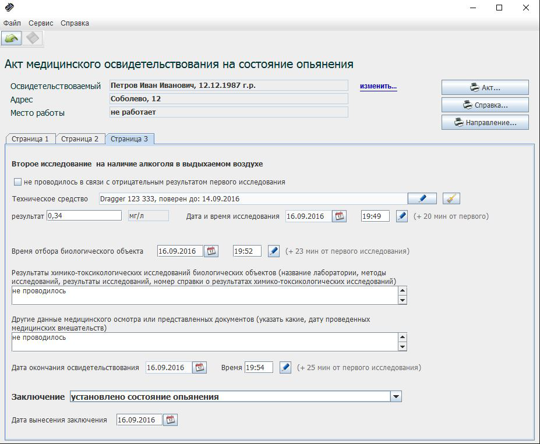This screenshot has width=540, height=444.
Task: Clear technical device with the broom icon
Action: tap(451, 199)
